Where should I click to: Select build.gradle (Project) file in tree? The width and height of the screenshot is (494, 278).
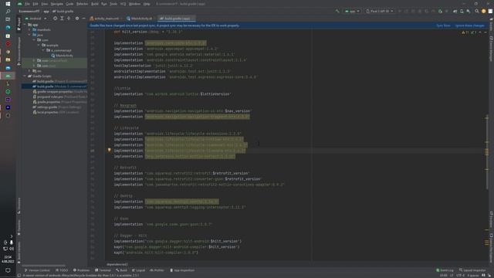[59, 81]
